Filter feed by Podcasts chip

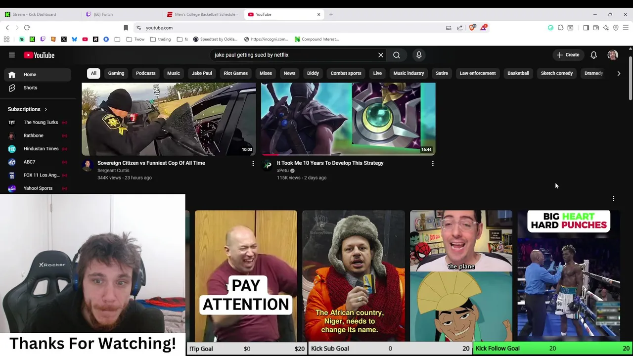click(x=145, y=73)
